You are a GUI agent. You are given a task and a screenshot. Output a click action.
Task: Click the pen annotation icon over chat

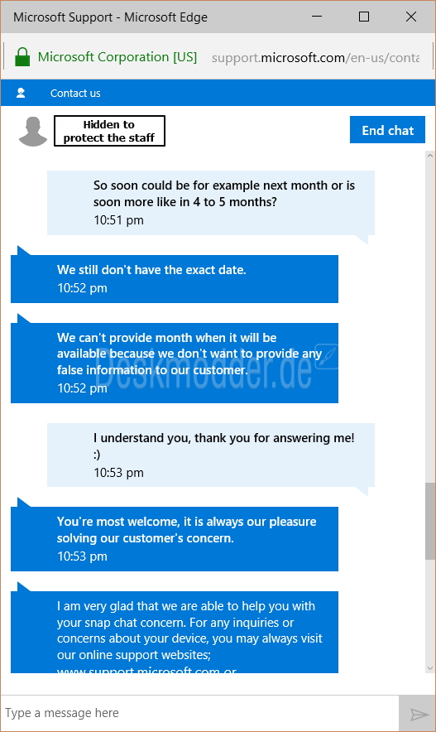[327, 356]
